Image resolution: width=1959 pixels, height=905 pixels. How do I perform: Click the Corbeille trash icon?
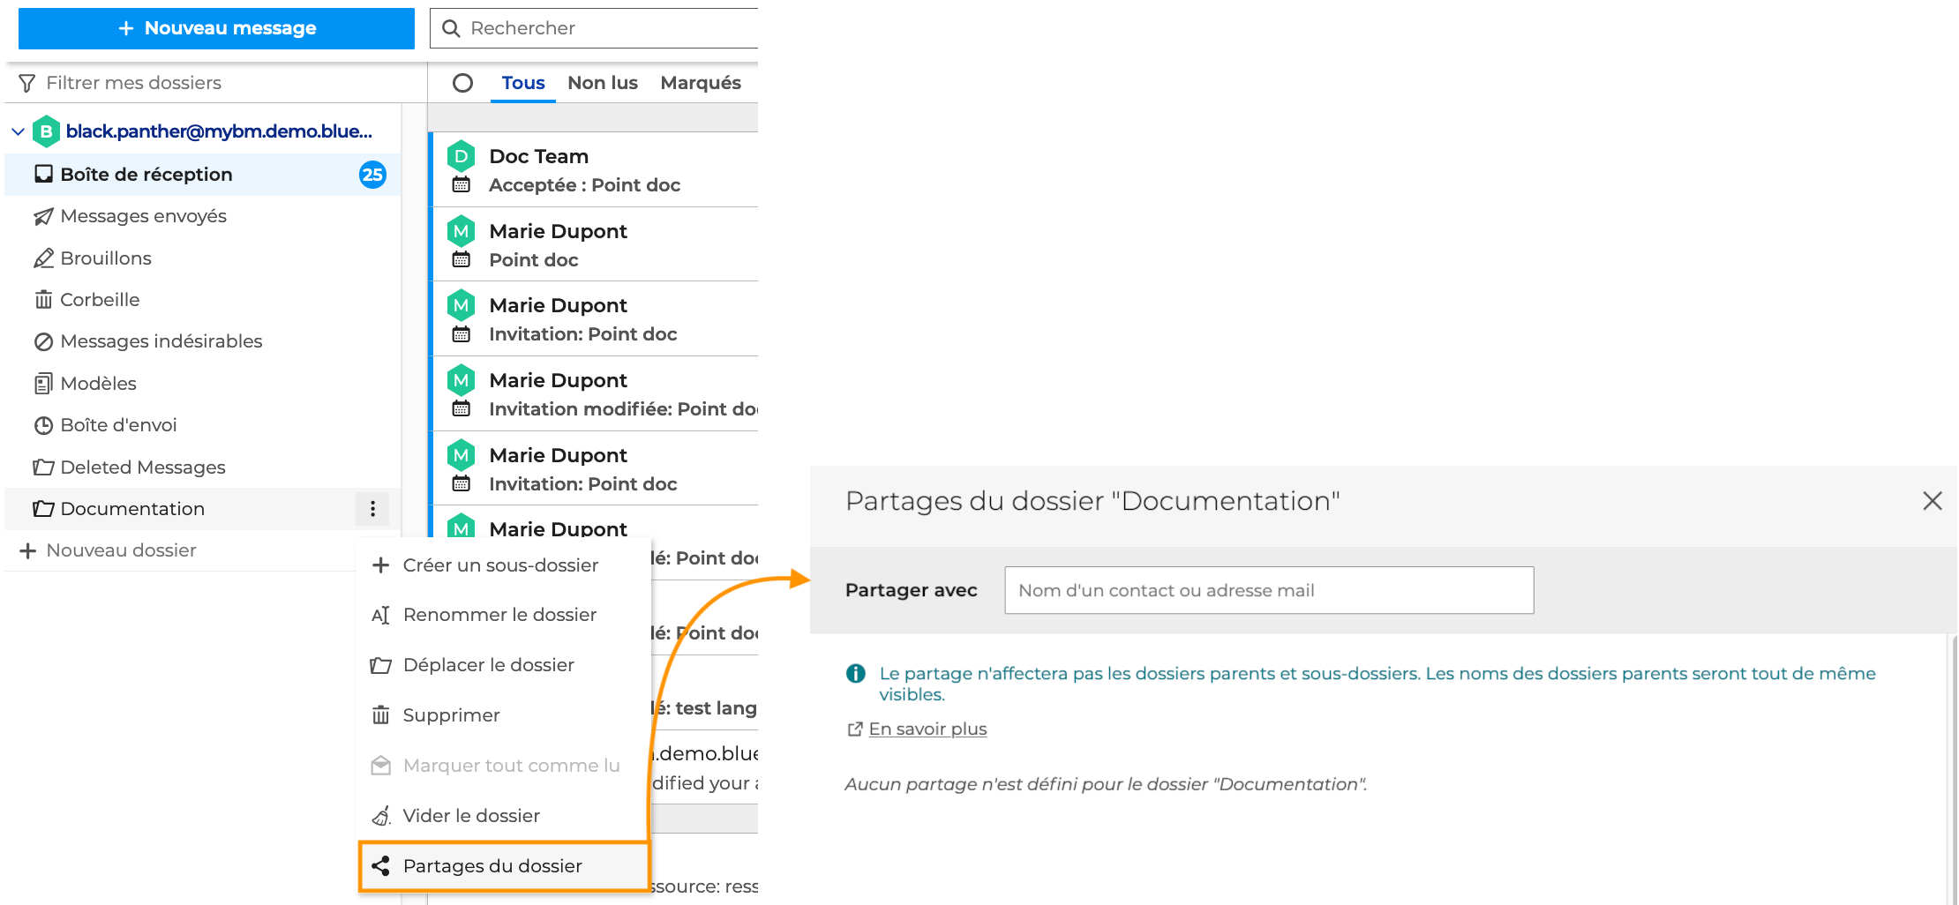click(43, 300)
